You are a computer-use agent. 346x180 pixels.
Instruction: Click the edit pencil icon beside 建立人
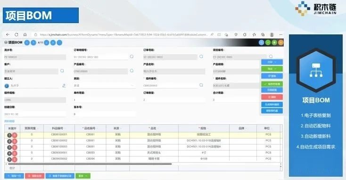(x=64, y=86)
